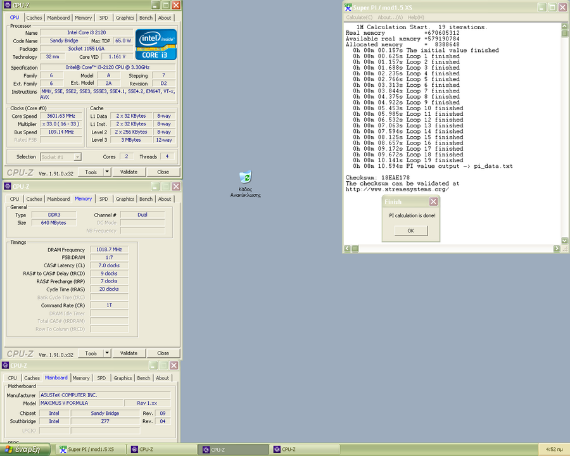Click the title bar icon of CPU-Z Memory window
This screenshot has width=570, height=456.
7,187
